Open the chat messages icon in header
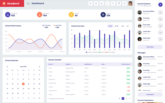Viewport: 165px width, 103px height. click(113, 3)
